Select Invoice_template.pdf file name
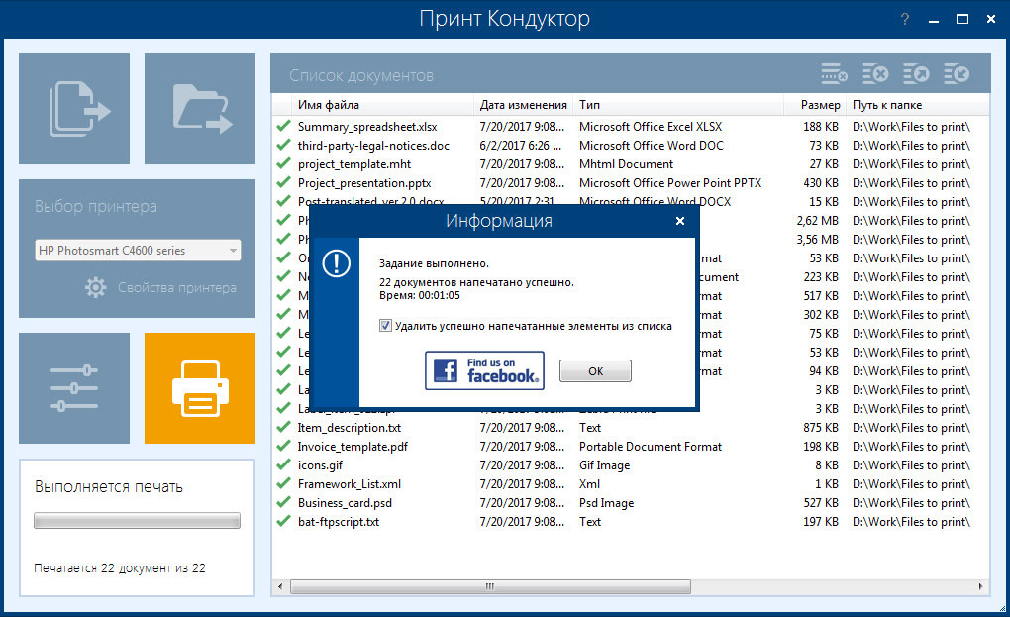Viewport: 1010px width, 617px height. 353,447
